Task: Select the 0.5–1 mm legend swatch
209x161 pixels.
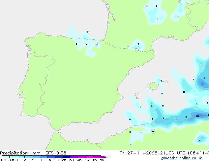Action: click(x=13, y=157)
